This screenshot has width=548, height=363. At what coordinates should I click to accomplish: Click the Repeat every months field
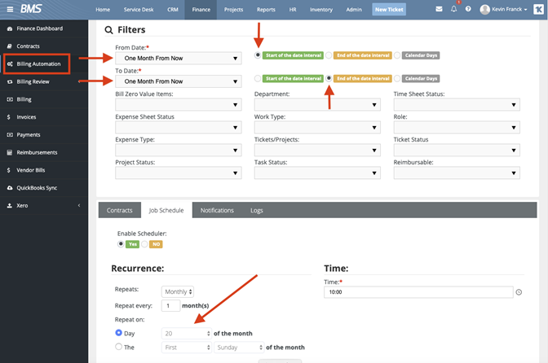click(x=170, y=306)
